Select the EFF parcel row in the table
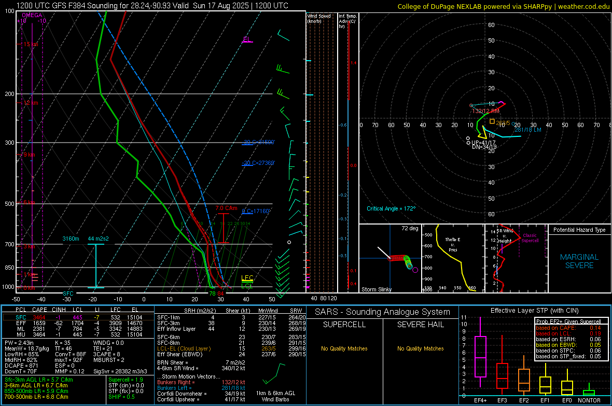 78,323
